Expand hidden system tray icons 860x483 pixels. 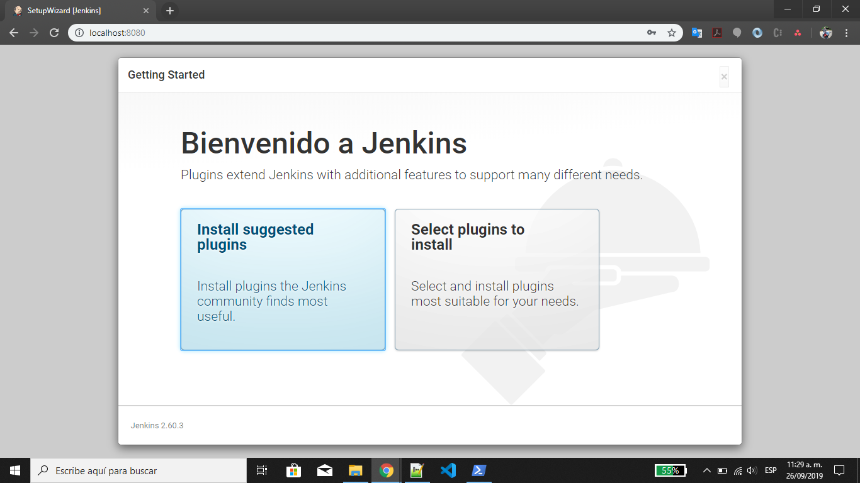(706, 470)
